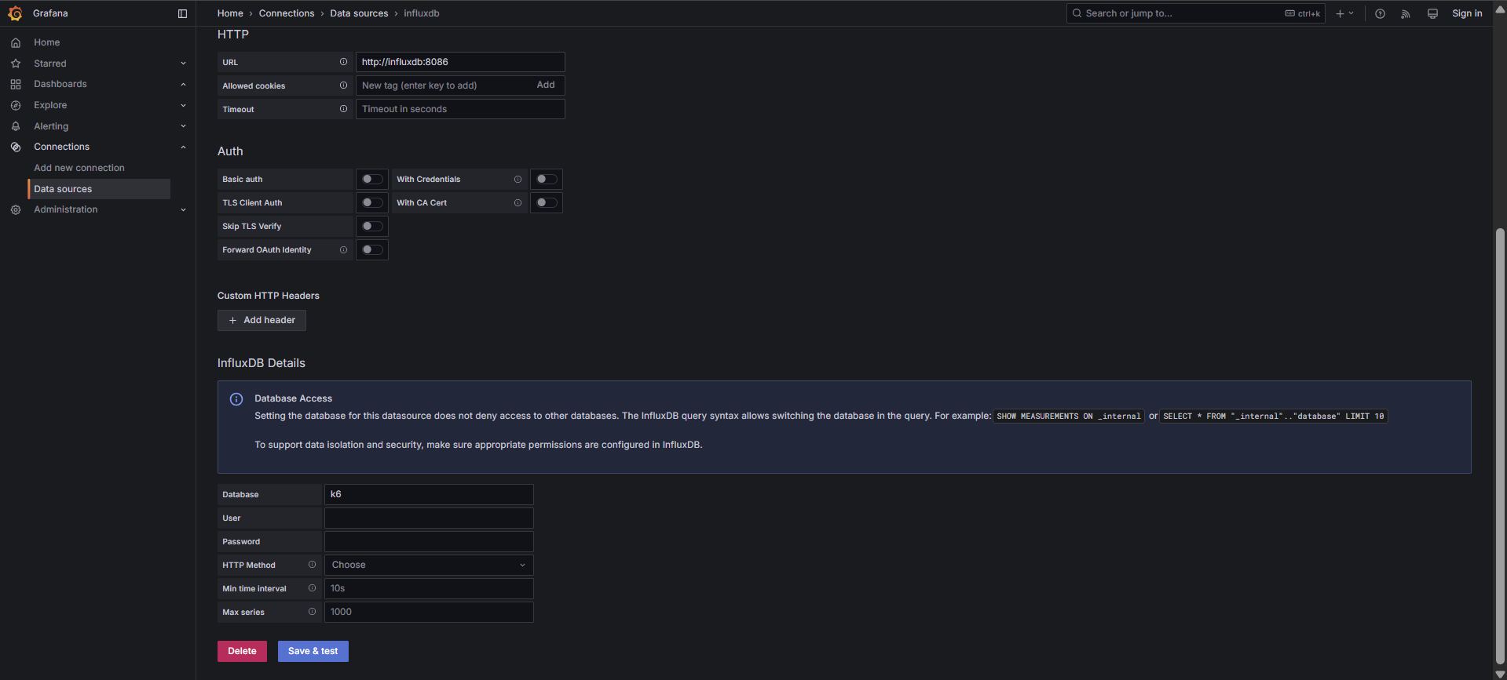This screenshot has width=1507, height=680.
Task: Click the Connections icon in sidebar
Action: tap(16, 147)
